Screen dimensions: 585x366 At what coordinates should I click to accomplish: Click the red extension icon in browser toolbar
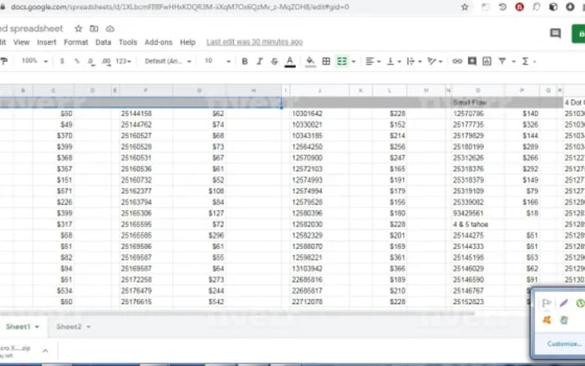click(x=520, y=7)
